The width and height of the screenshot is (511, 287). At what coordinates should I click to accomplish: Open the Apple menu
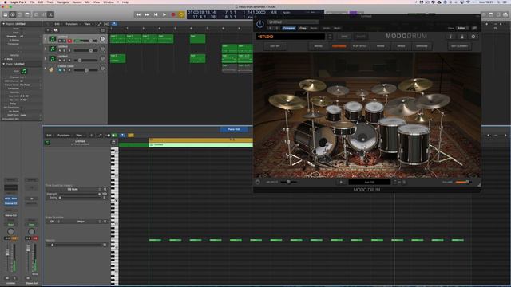tap(5, 2)
